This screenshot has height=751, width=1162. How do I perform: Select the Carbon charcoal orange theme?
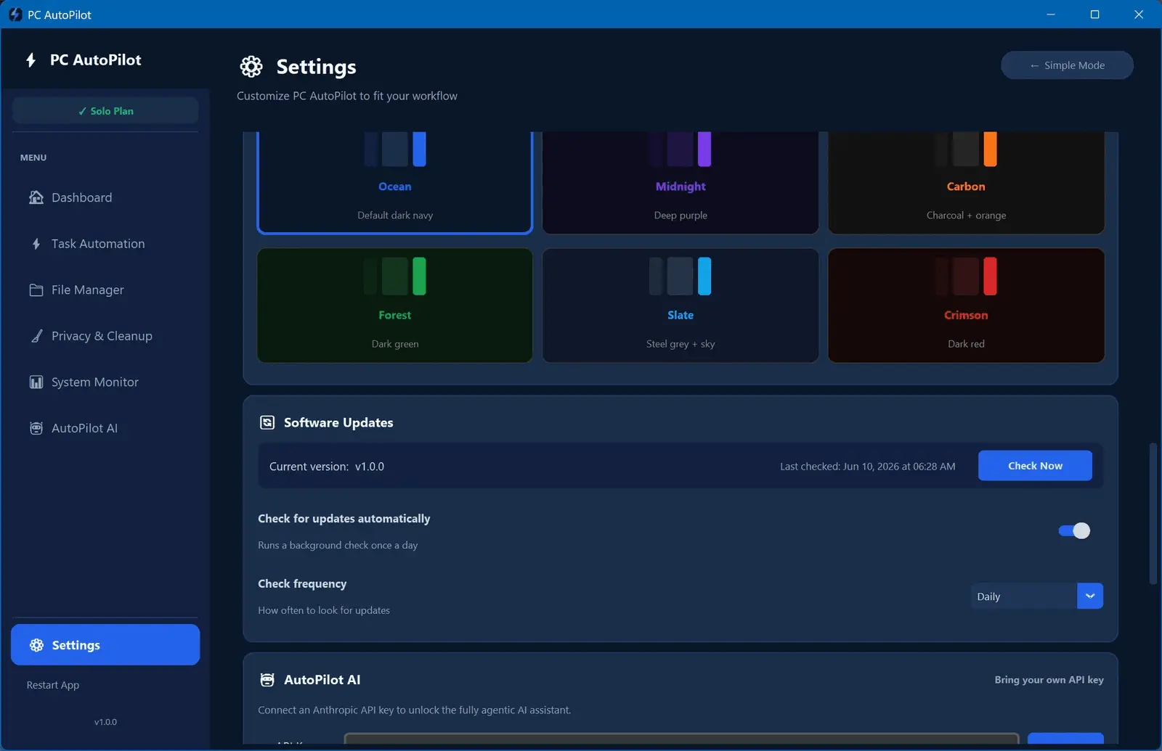966,182
